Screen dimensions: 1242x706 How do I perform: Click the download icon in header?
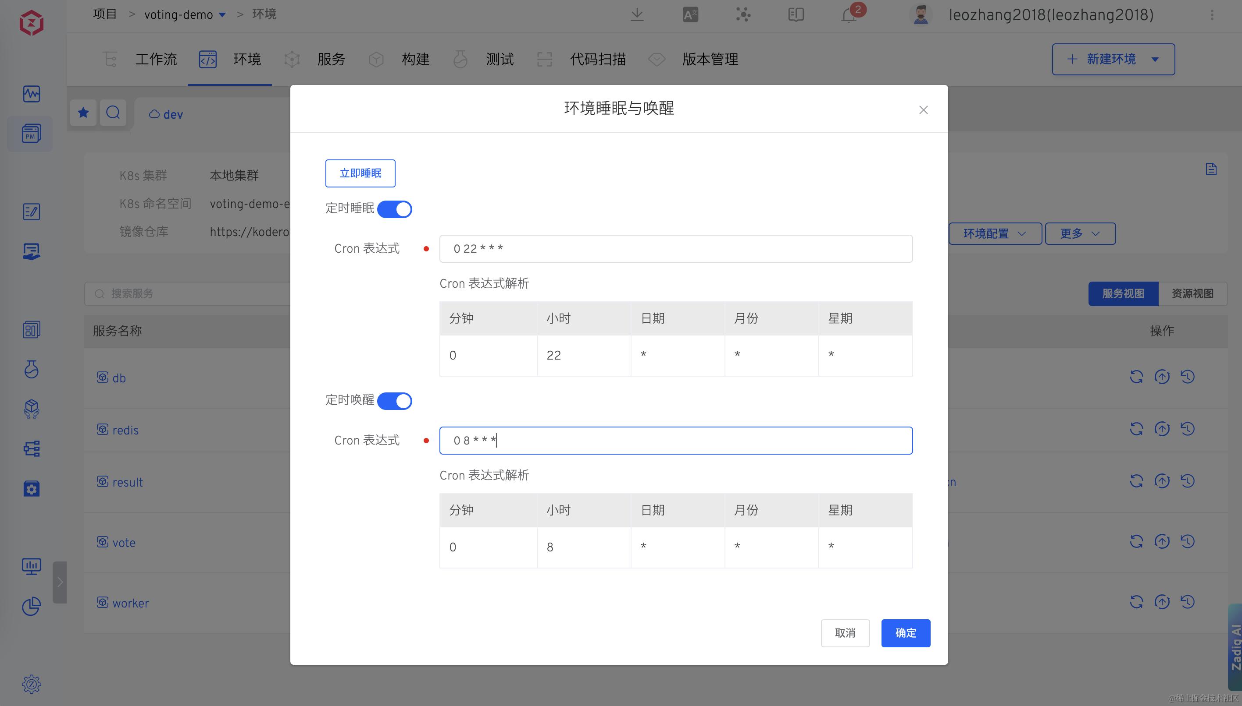click(x=637, y=14)
